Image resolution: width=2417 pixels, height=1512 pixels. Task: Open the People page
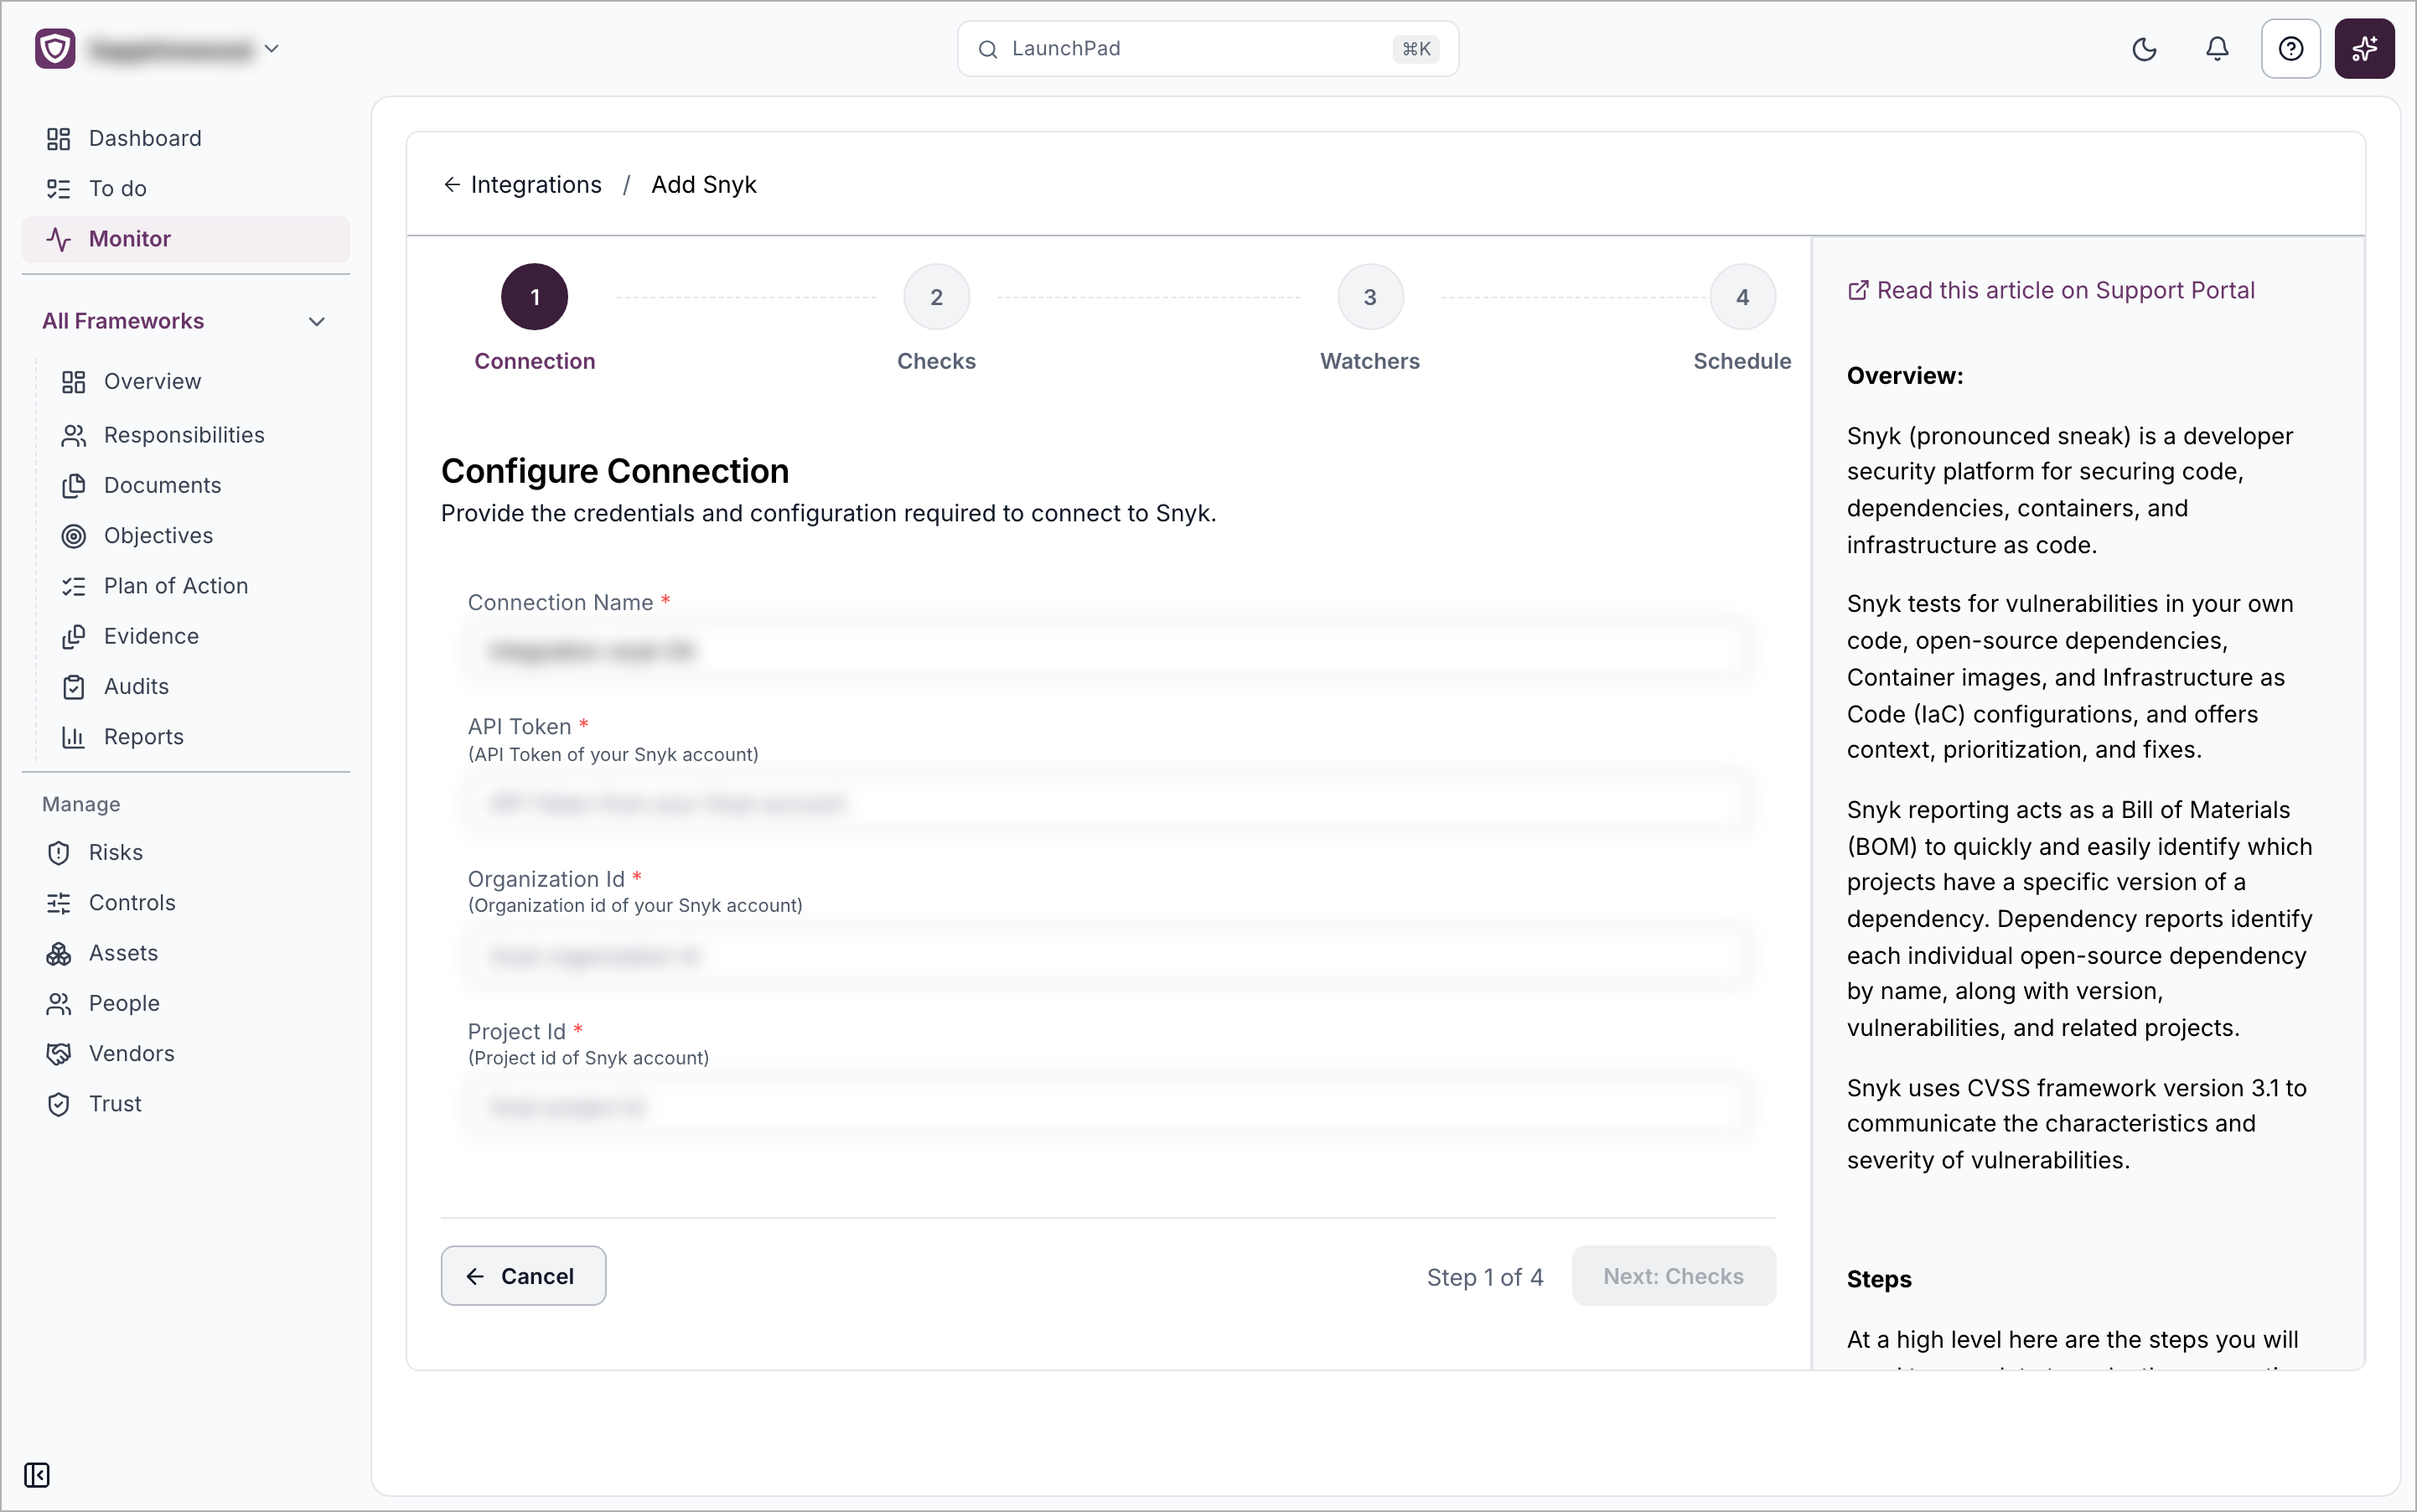[124, 1003]
